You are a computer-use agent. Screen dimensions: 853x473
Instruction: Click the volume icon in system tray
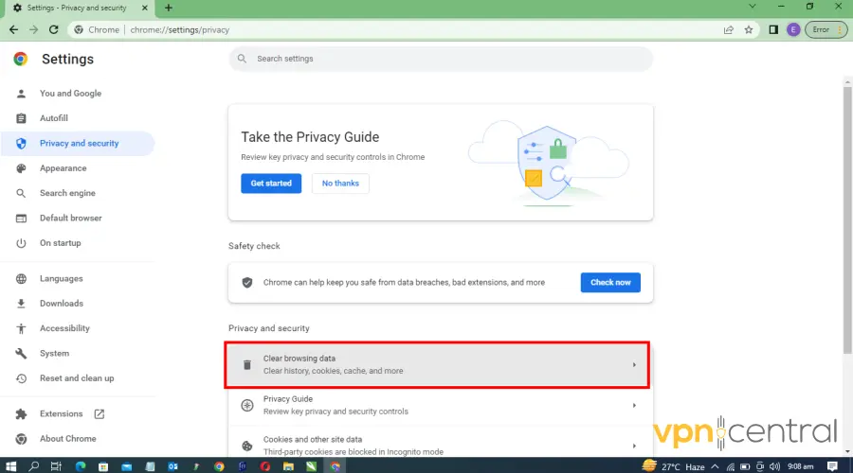(x=774, y=466)
